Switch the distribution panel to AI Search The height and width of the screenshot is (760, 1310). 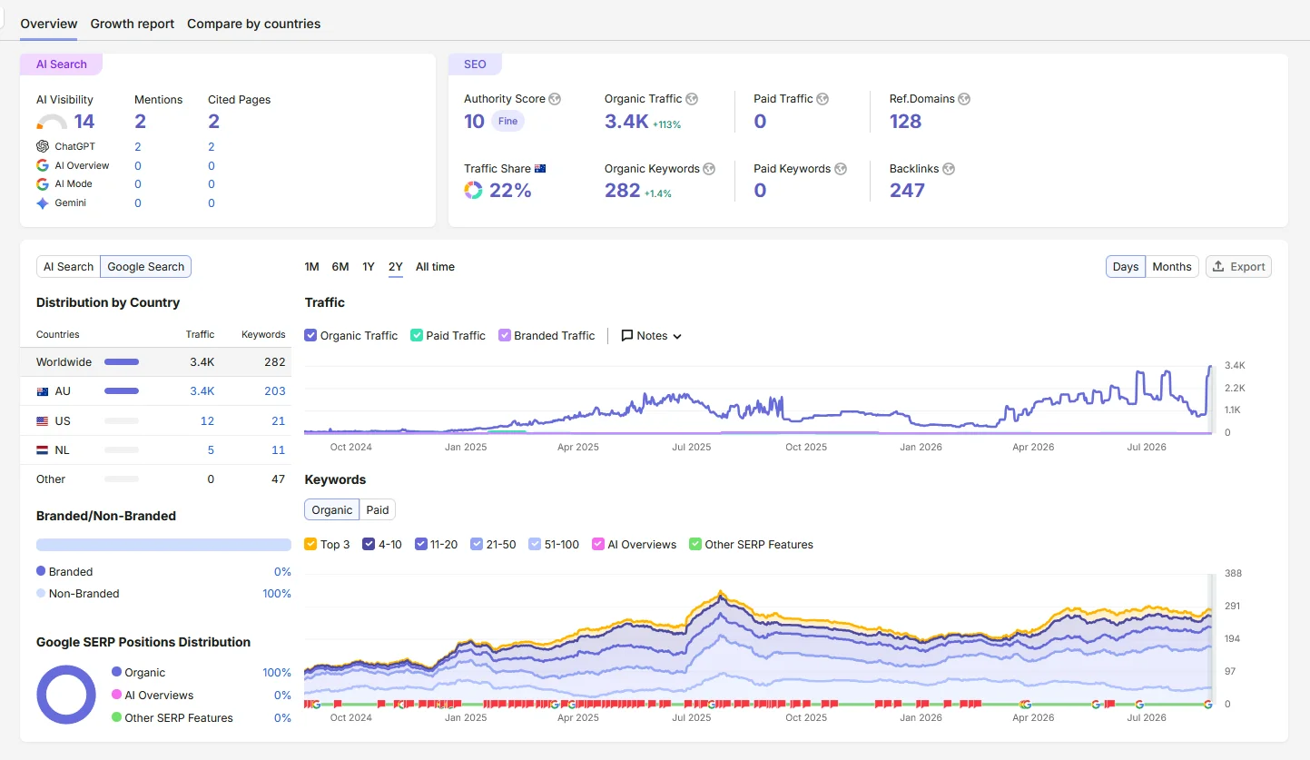point(69,267)
